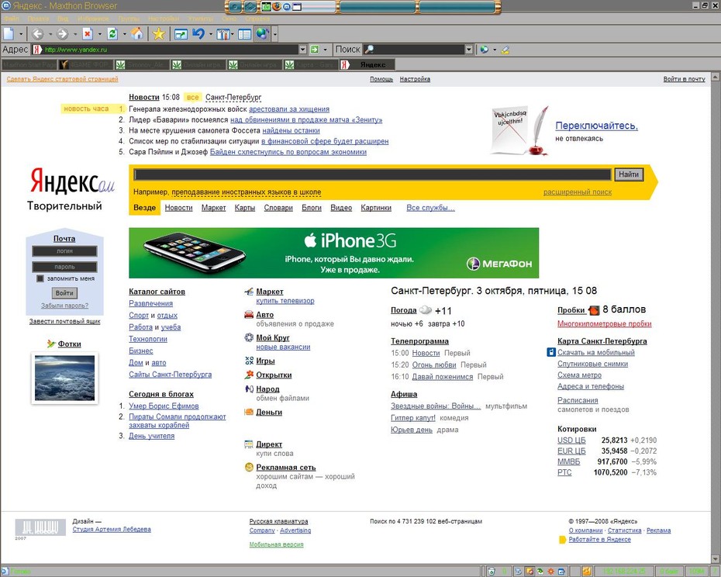Image resolution: width=721 pixels, height=577 pixels.
Task: Open 'Многокилометровые пробки' traffic link
Action: pos(604,324)
